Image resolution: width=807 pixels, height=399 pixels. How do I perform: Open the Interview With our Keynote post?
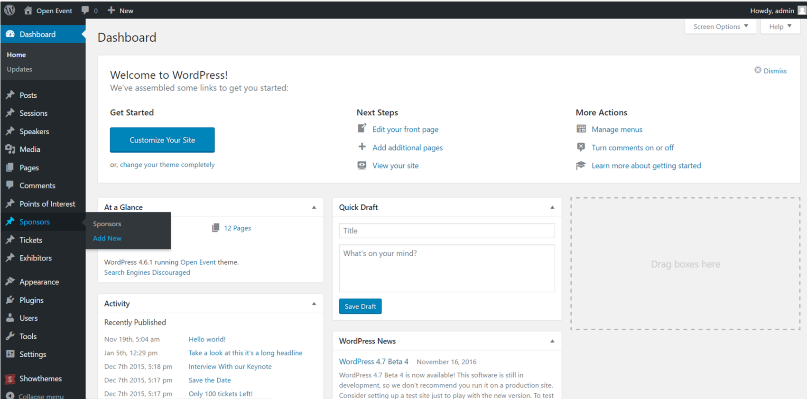click(230, 367)
